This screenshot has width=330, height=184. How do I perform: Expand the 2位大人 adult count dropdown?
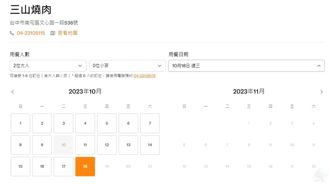click(x=48, y=66)
